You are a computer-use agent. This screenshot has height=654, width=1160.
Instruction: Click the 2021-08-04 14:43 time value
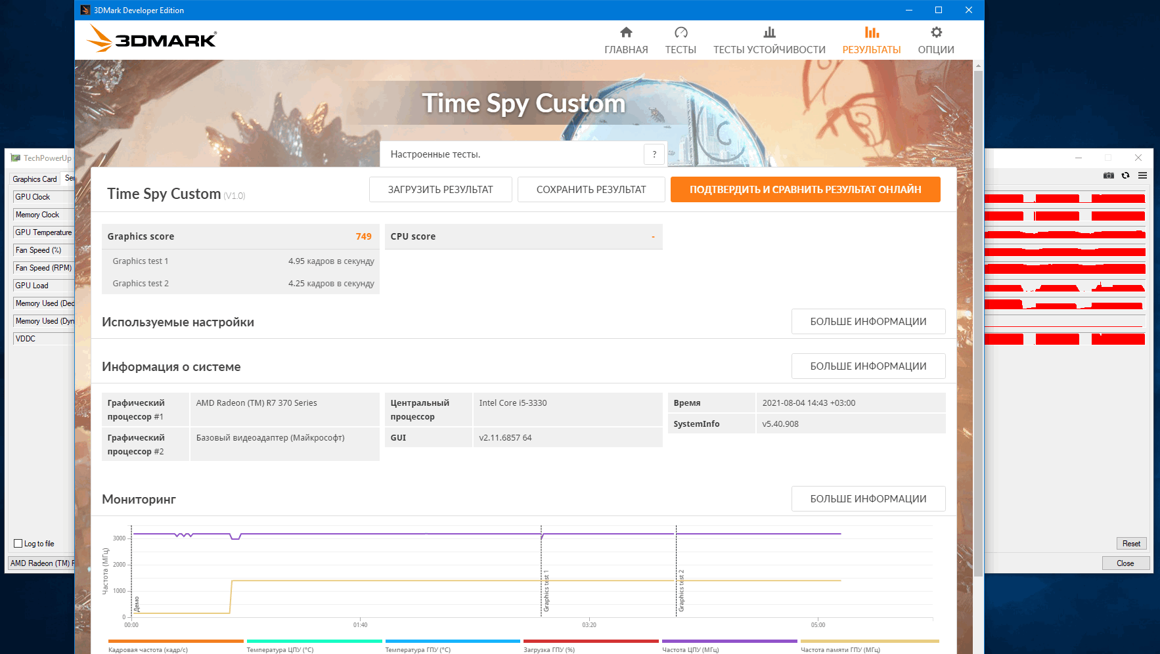point(809,403)
